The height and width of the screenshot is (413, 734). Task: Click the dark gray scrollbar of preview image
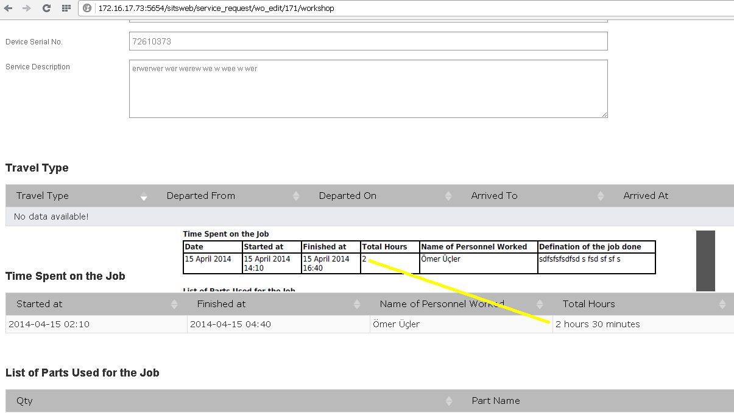click(705, 260)
